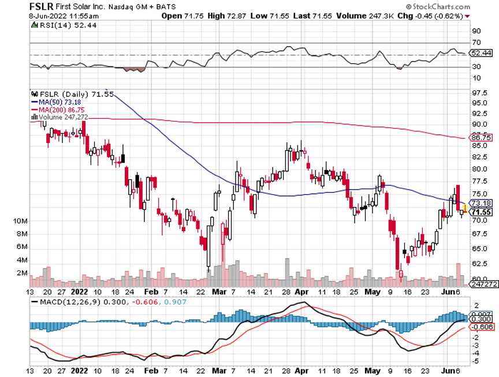The image size is (499, 377).
Task: Click the Nasdaq GM + BATS exchange label
Action: [142, 7]
